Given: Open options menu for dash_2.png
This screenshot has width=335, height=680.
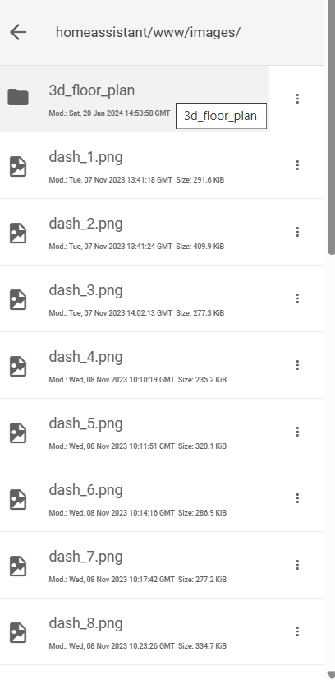Looking at the screenshot, I should pyautogui.click(x=297, y=232).
